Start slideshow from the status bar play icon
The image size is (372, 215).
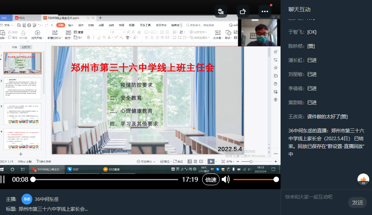(211, 161)
